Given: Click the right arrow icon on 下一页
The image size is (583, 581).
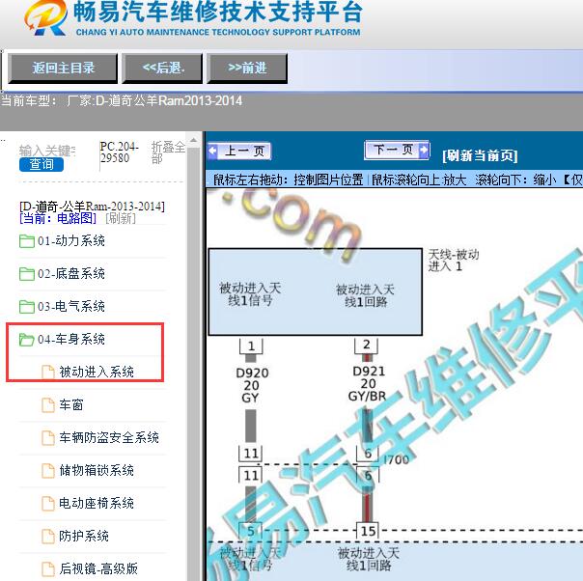Looking at the screenshot, I should 424,151.
